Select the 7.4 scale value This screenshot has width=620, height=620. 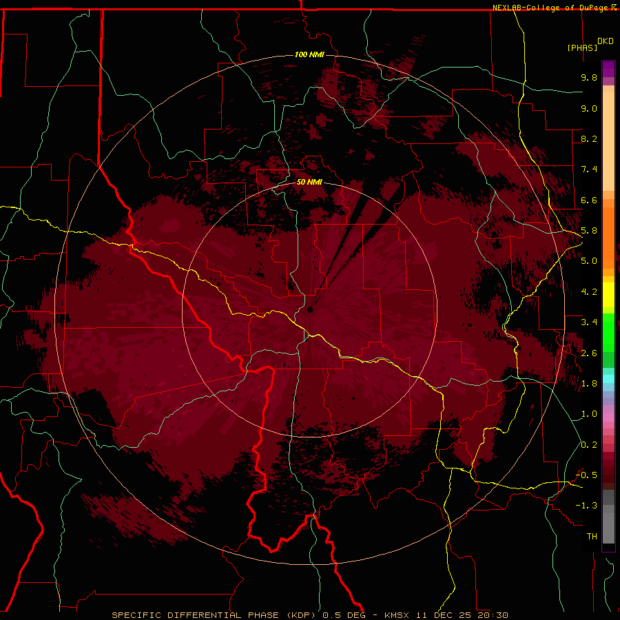click(589, 169)
